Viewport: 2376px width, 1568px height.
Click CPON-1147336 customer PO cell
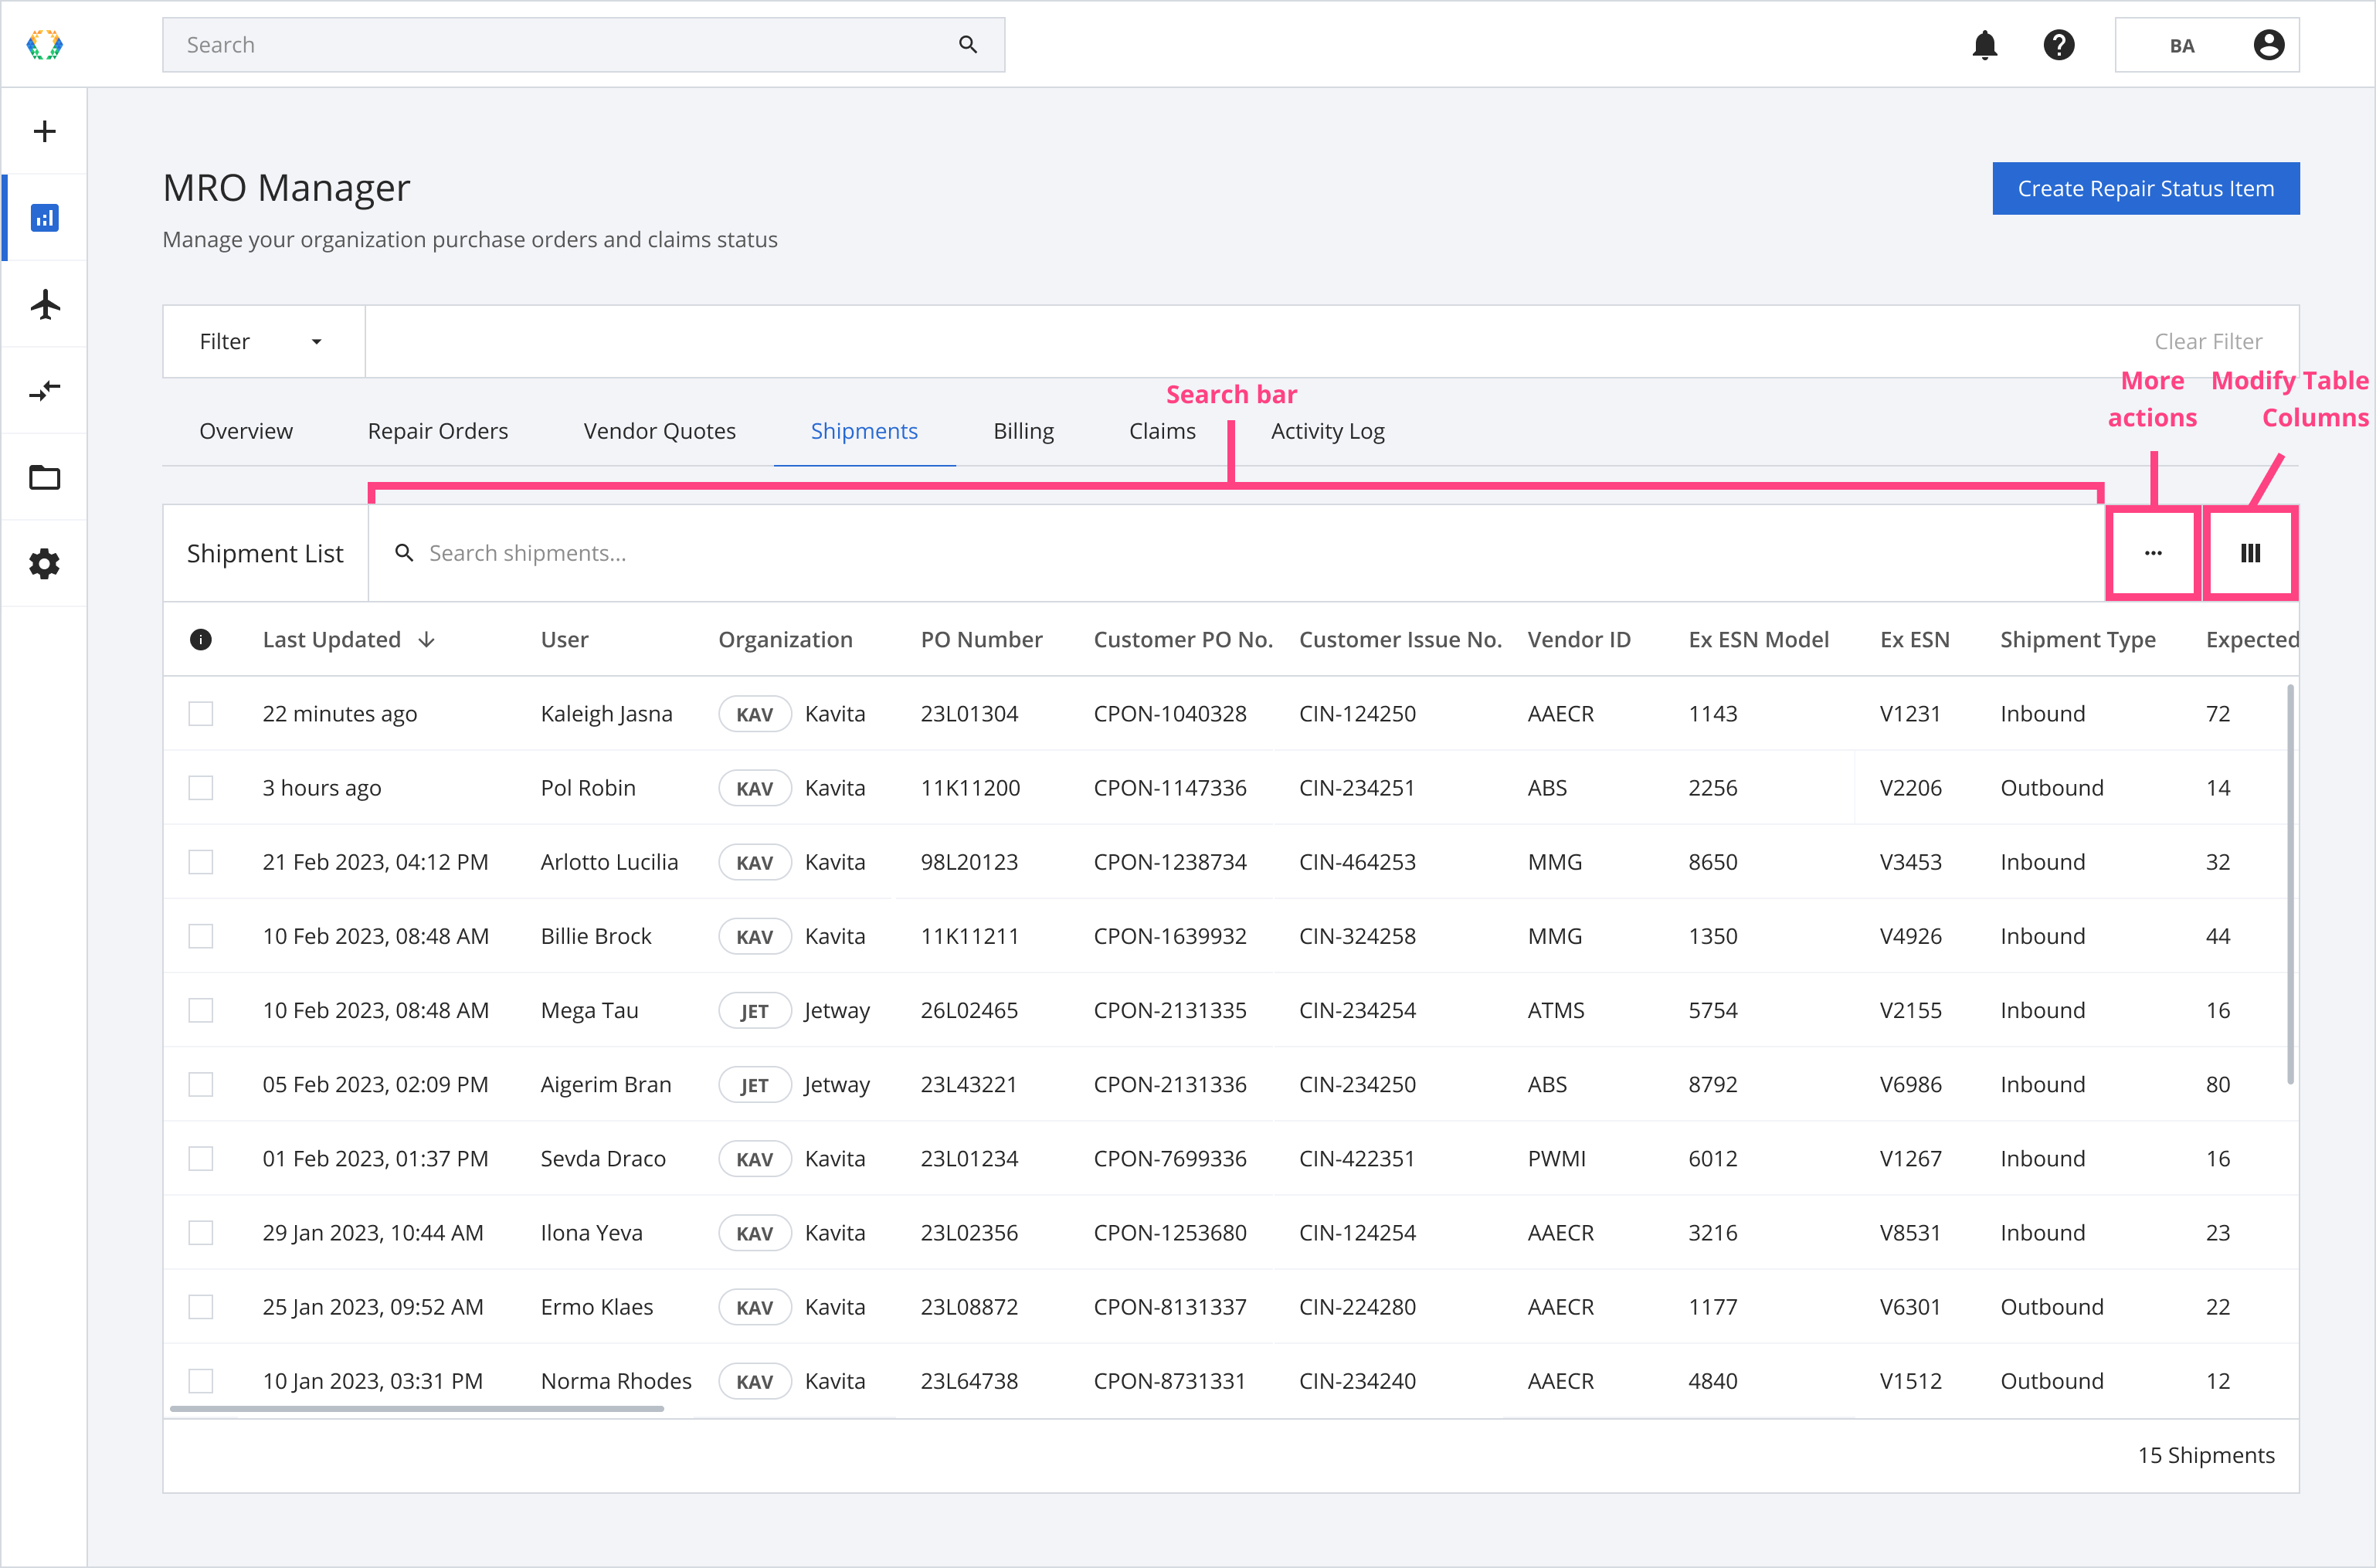1170,788
